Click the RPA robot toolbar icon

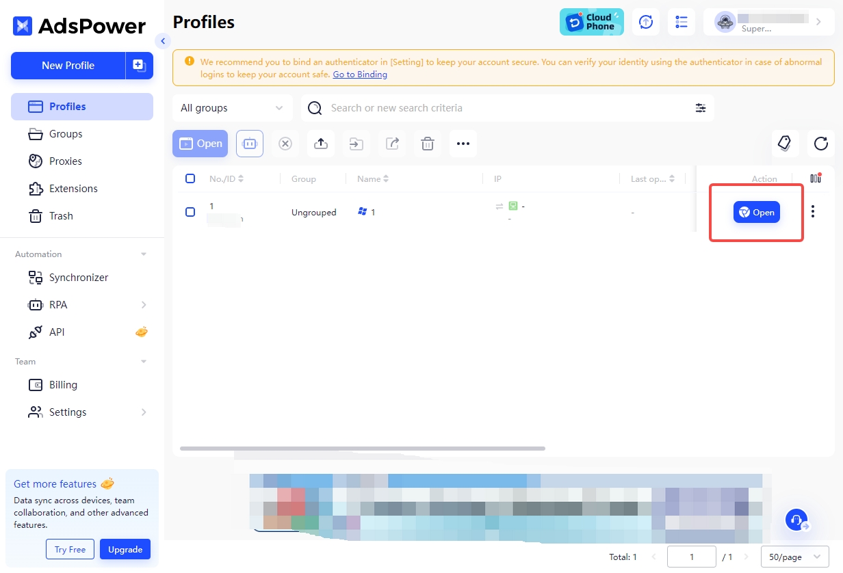pos(250,144)
